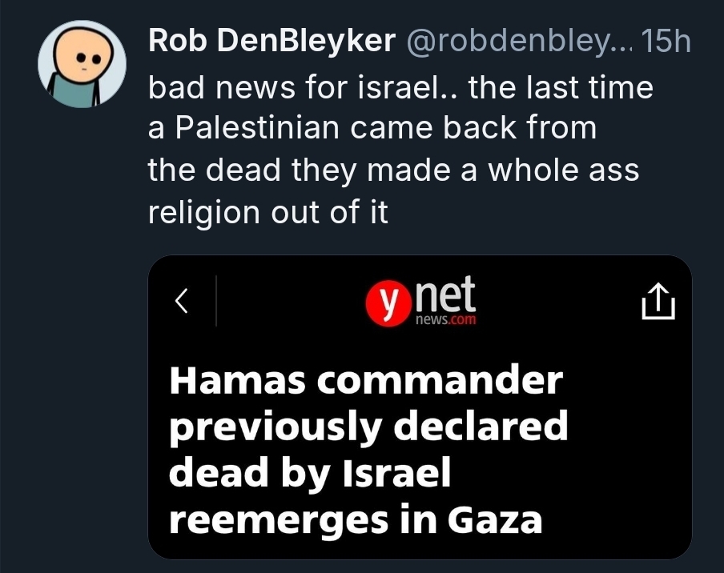Viewport: 724px width, 573px height.
Task: Open the embedded ynet screenshot image
Action: point(420,407)
